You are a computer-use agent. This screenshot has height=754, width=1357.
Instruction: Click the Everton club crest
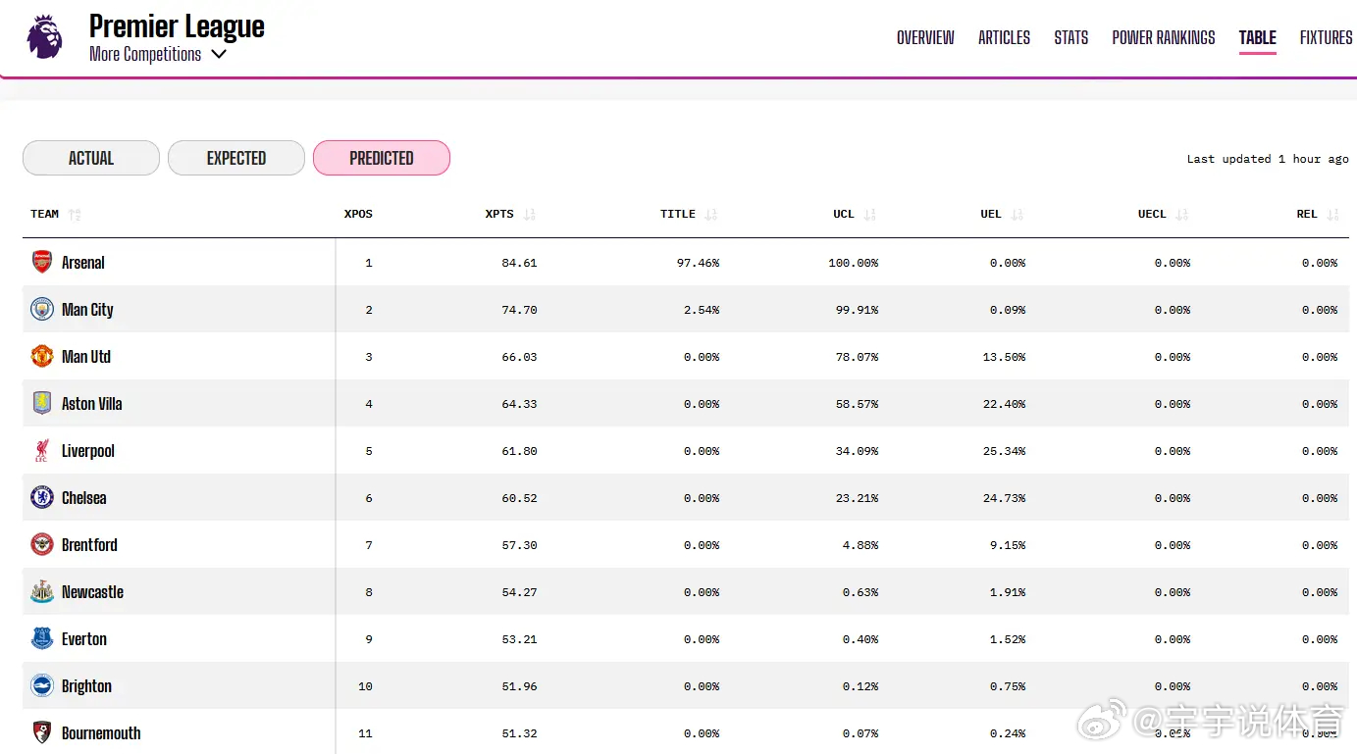pyautogui.click(x=41, y=638)
